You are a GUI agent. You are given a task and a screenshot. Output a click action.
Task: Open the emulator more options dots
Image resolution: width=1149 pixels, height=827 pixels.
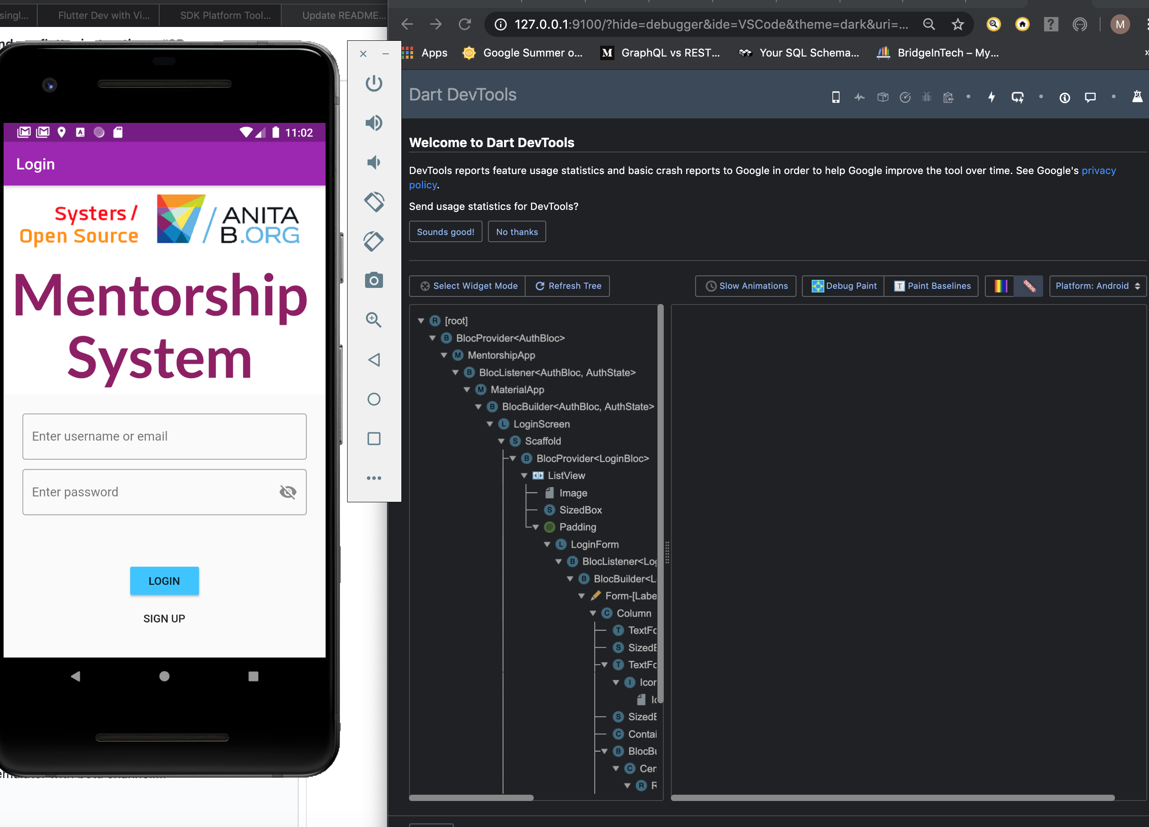(x=374, y=478)
